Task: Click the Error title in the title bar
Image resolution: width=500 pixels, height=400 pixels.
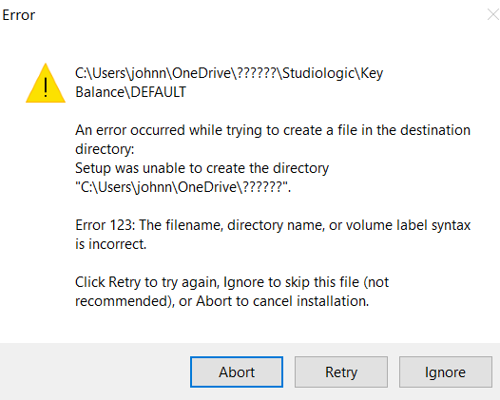Action: tap(18, 15)
